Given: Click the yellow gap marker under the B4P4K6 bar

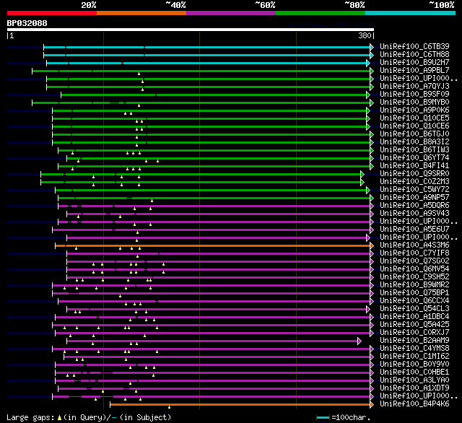Looking at the screenshot, I should (x=169, y=407).
